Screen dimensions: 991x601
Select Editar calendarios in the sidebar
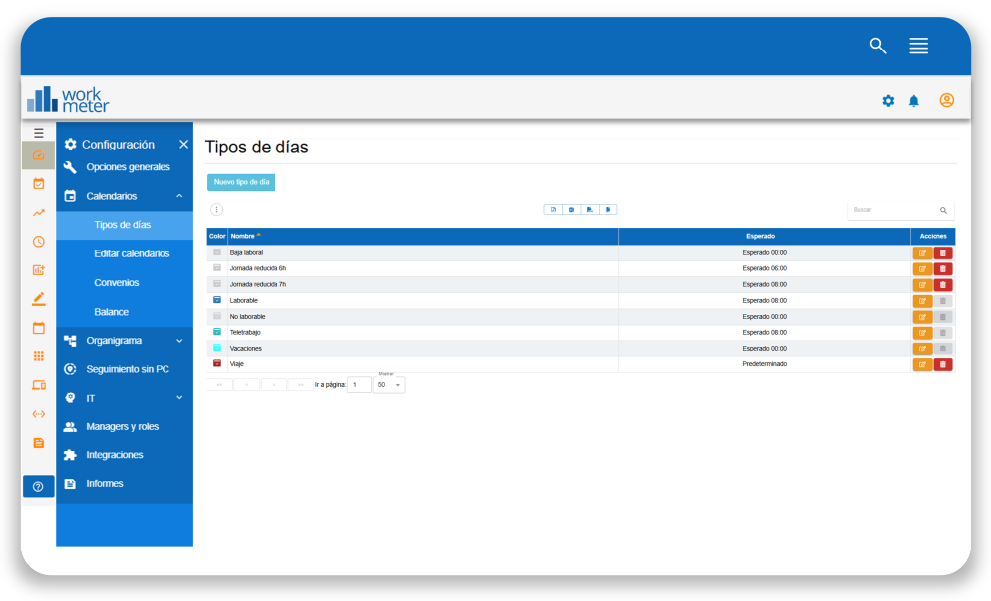point(132,254)
